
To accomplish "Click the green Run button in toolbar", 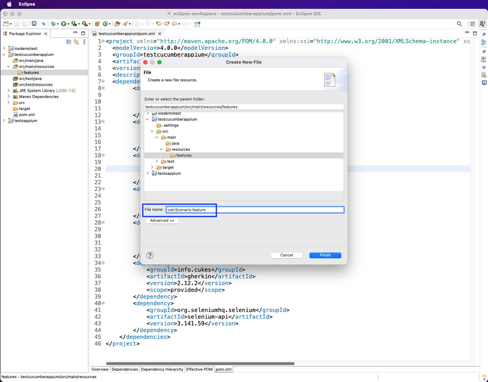I will click(x=63, y=24).
